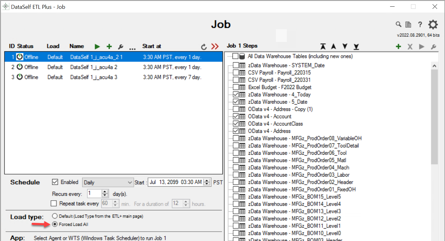445x241 pixels.
Task: Move step to top arrow icon
Action: 323,46
